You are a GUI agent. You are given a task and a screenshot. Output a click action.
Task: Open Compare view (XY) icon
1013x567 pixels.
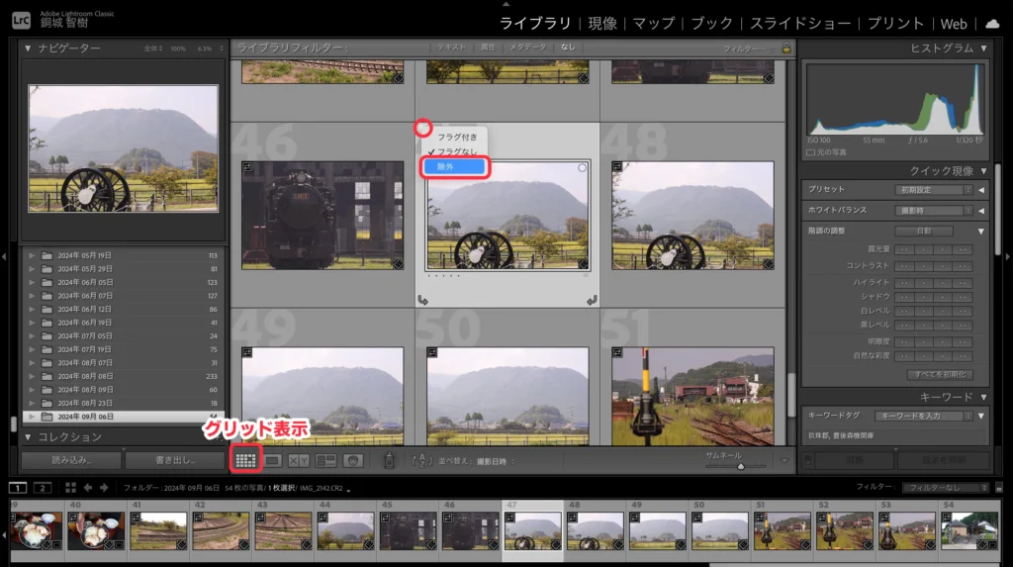tap(299, 460)
